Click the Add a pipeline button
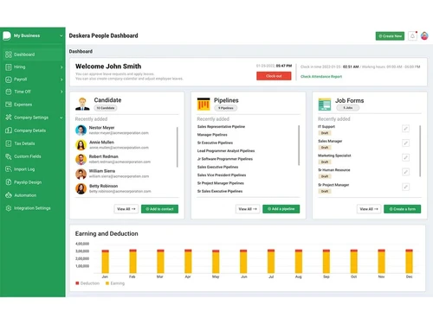The image size is (433, 324). click(x=281, y=209)
